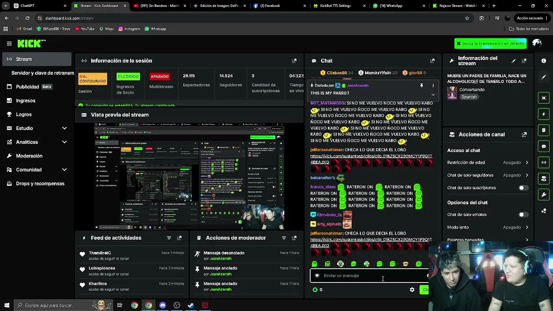The width and height of the screenshot is (553, 311).
Task: Open the profile avatar menu
Action: 537,43
